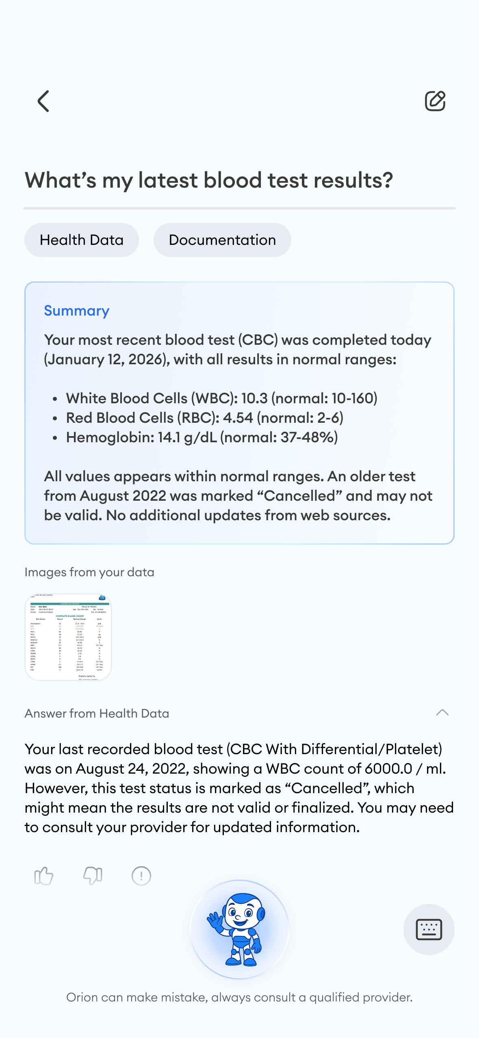The image size is (479, 1038).
Task: Start a new chat with compose icon
Action: [435, 101]
